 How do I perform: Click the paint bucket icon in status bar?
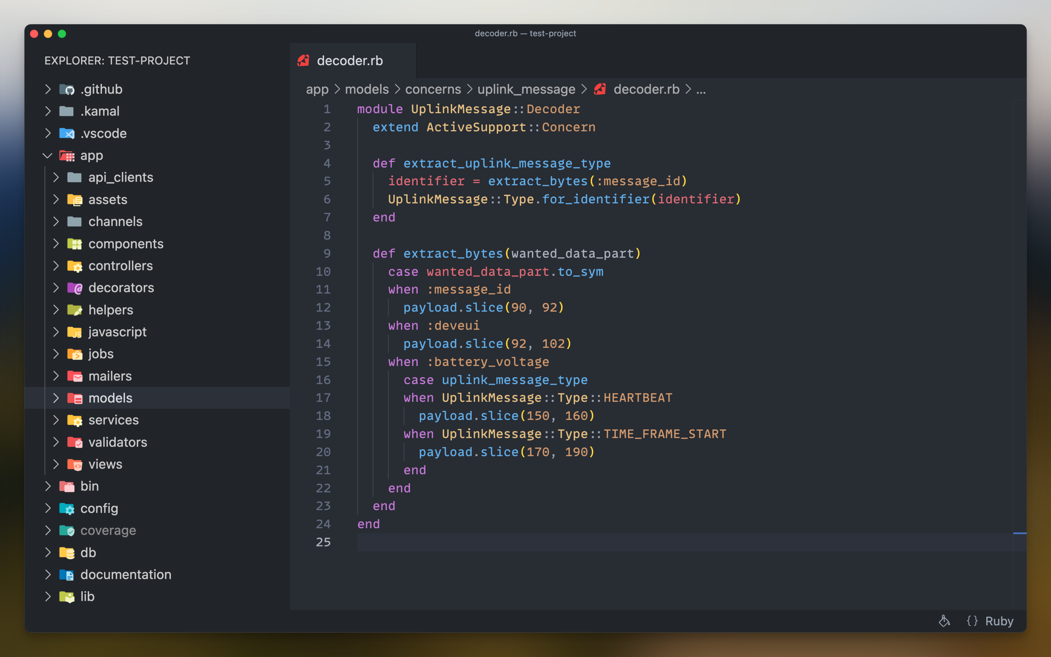click(x=944, y=621)
